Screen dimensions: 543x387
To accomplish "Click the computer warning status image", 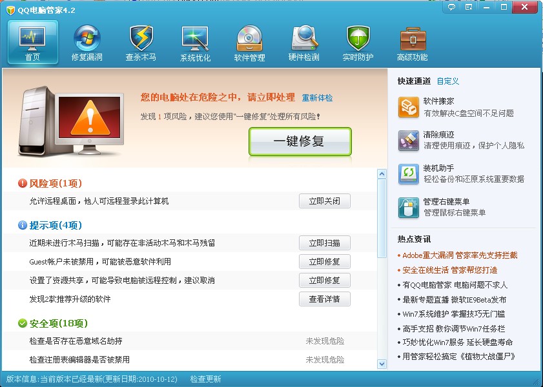I will 71,121.
